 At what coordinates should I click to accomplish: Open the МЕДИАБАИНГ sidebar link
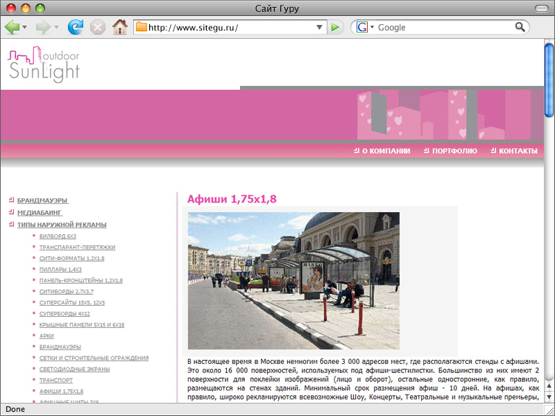40,213
